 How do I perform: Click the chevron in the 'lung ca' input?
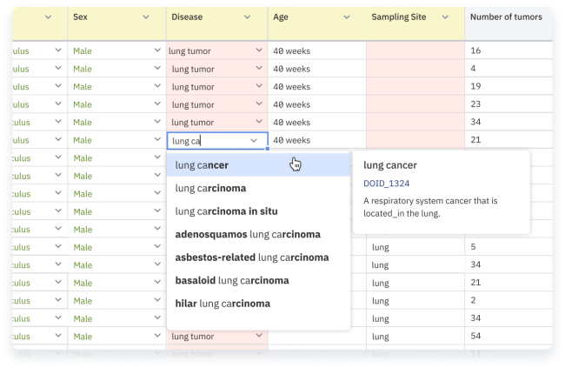254,140
